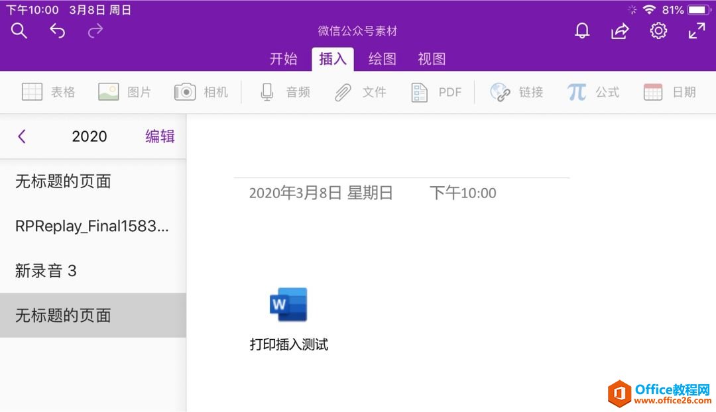Open the search magnifier icon
Image resolution: width=716 pixels, height=412 pixels.
(x=19, y=31)
